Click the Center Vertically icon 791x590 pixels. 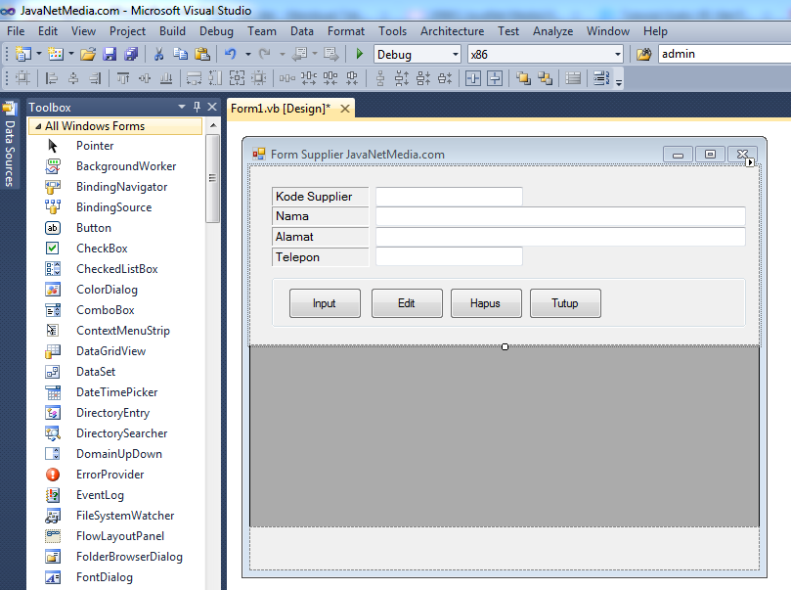click(x=495, y=78)
